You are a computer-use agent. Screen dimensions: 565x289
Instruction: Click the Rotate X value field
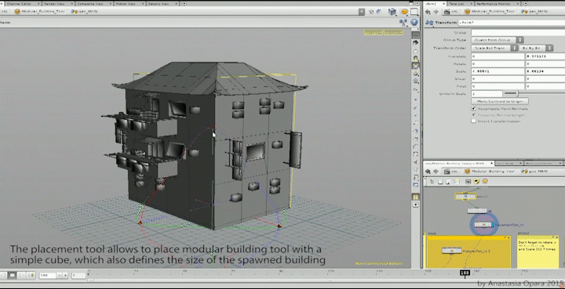pyautogui.click(x=498, y=64)
